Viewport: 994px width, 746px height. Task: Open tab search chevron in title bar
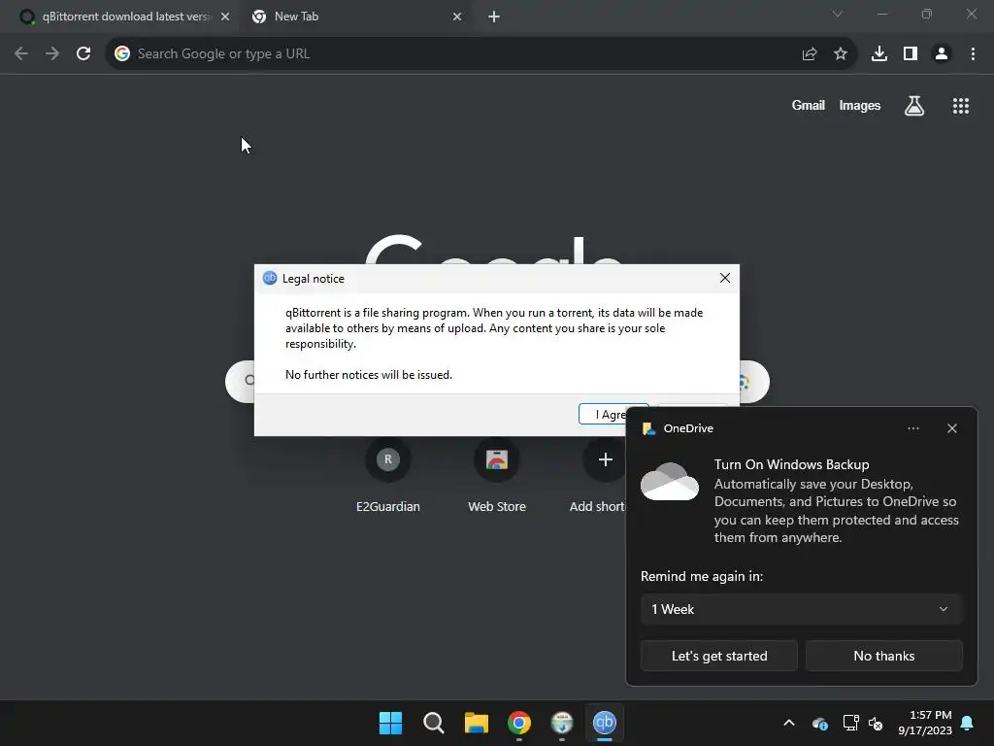(838, 14)
